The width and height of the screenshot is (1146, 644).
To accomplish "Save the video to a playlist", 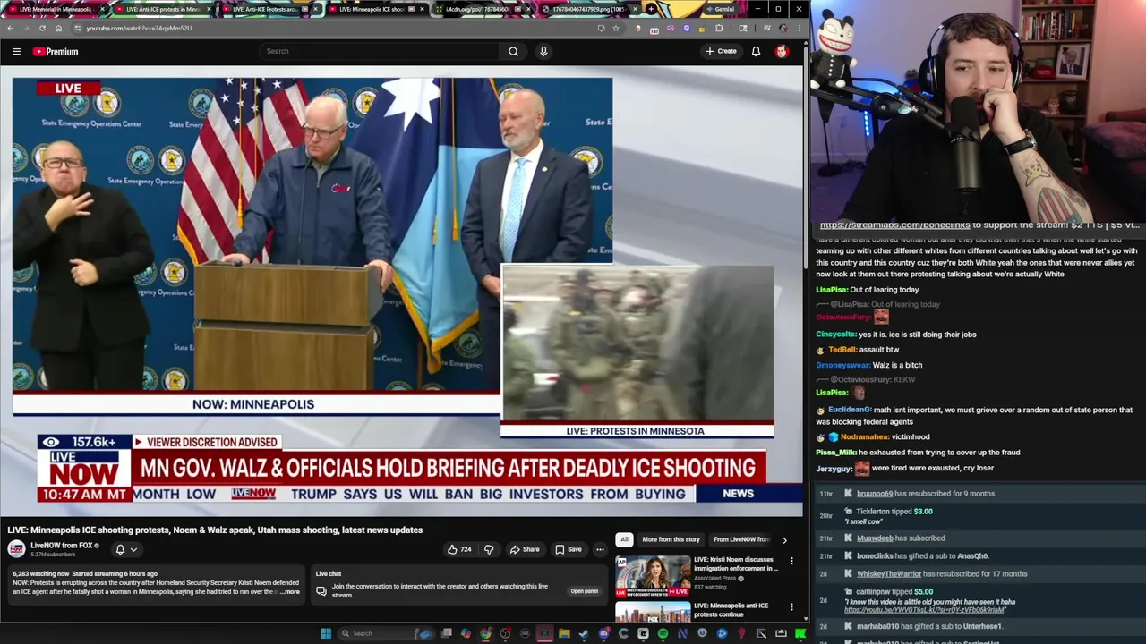I will (x=569, y=549).
